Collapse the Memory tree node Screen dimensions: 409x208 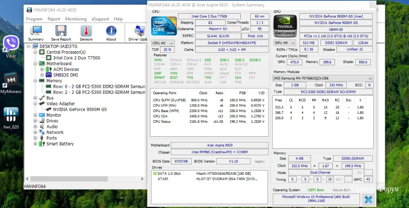coord(35,81)
